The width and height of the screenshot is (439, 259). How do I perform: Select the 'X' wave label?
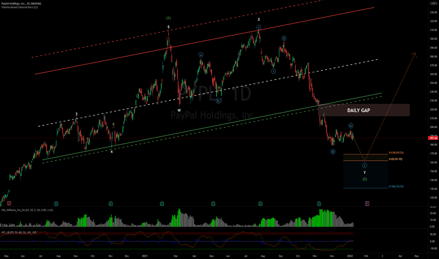[259, 20]
